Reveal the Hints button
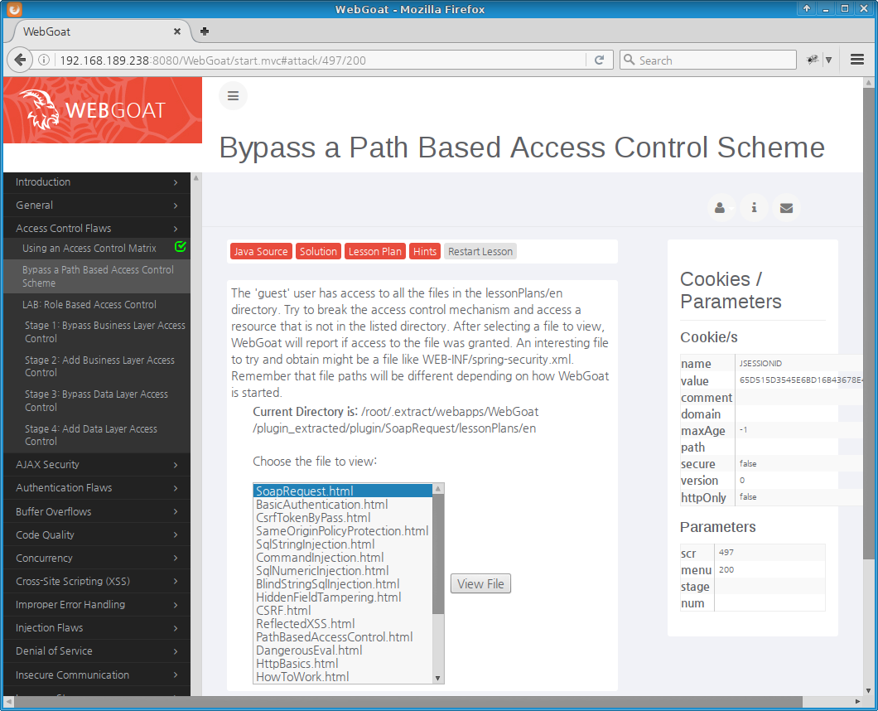The image size is (878, 711). tap(425, 252)
